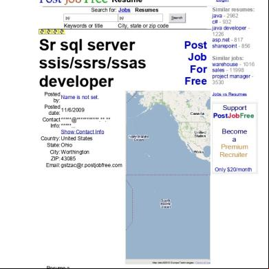
Task: Focus the Keywords or title input field
Action: pyautogui.click(x=91, y=18)
